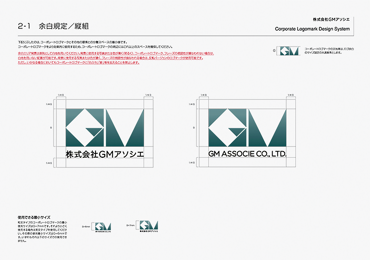The image size is (370, 260).
Task: Click the "G=7mm" size label
Action: [130, 225]
